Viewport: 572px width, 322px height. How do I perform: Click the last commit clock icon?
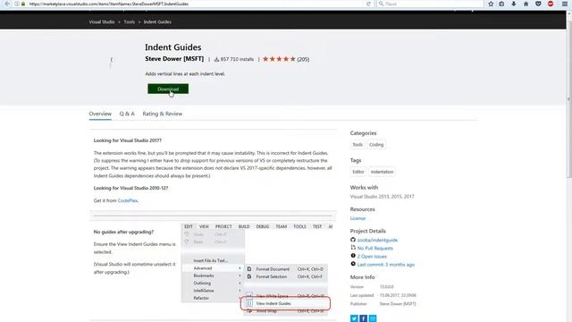353,264
